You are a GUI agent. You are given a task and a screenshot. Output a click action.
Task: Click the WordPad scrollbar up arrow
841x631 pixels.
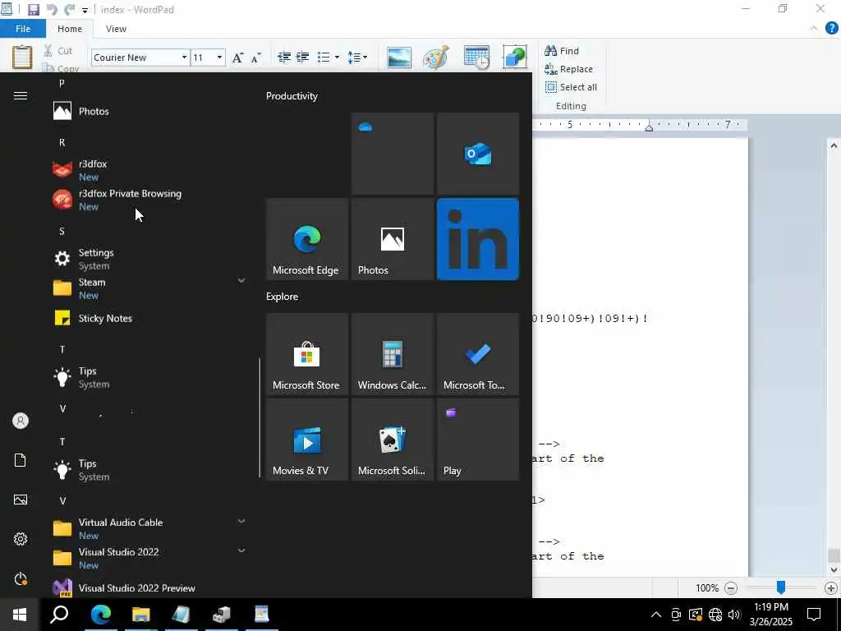coord(834,145)
